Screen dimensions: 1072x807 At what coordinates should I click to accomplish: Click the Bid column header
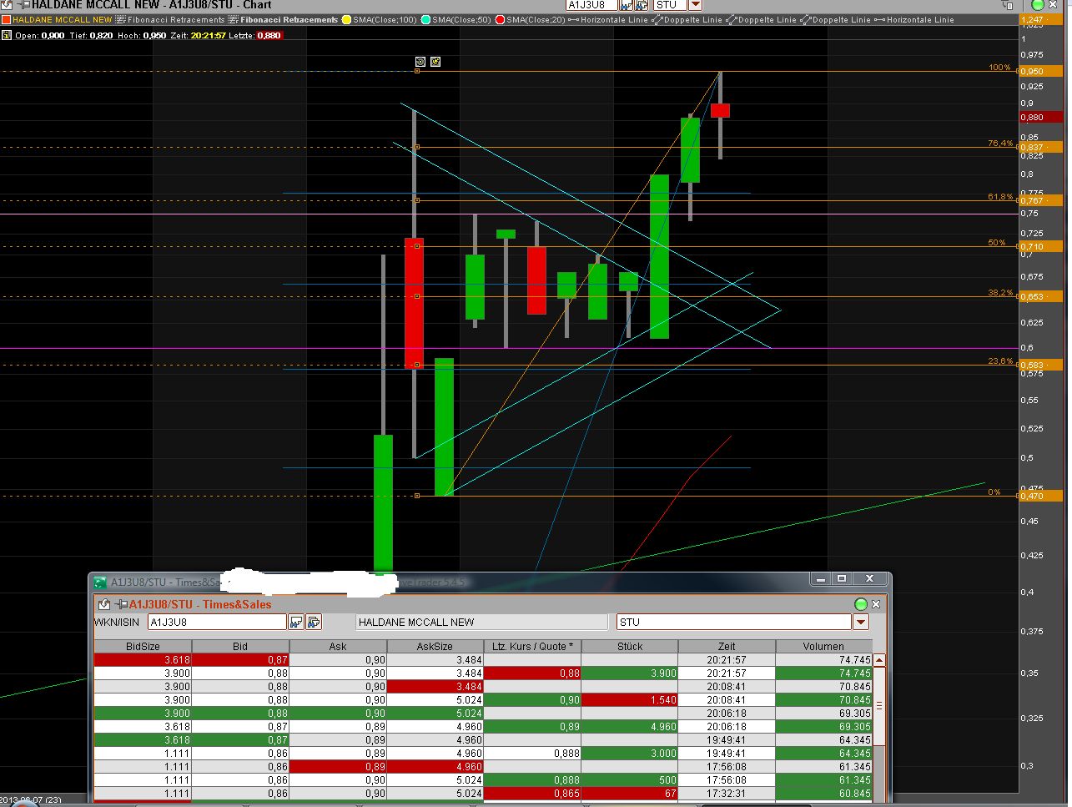click(240, 646)
